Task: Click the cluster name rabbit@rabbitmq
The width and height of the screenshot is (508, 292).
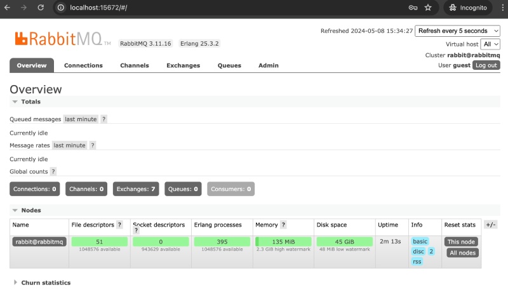Action: (473, 55)
